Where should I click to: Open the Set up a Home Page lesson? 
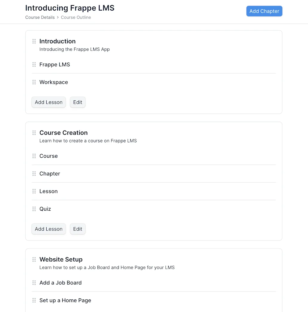(x=65, y=301)
